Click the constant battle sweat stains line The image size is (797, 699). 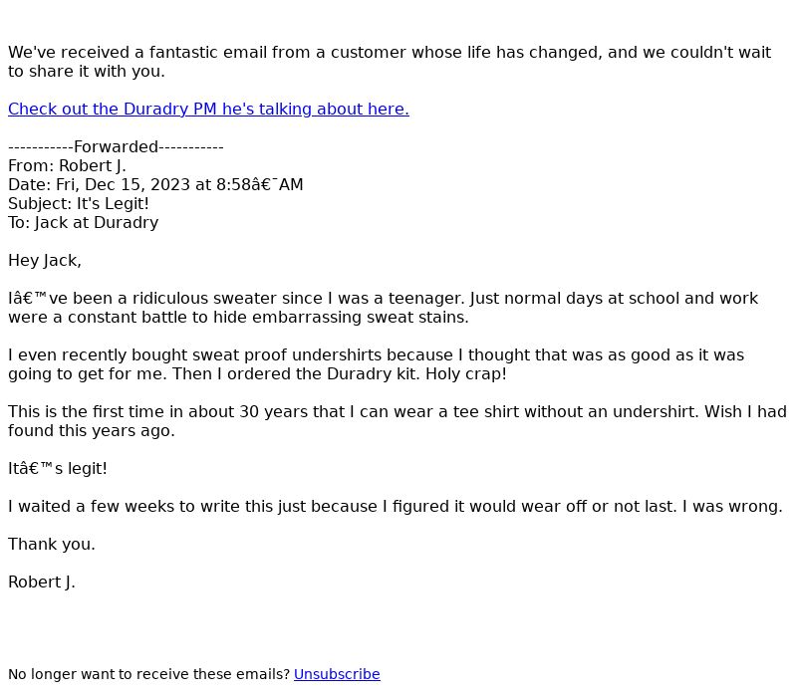pyautogui.click(x=238, y=317)
